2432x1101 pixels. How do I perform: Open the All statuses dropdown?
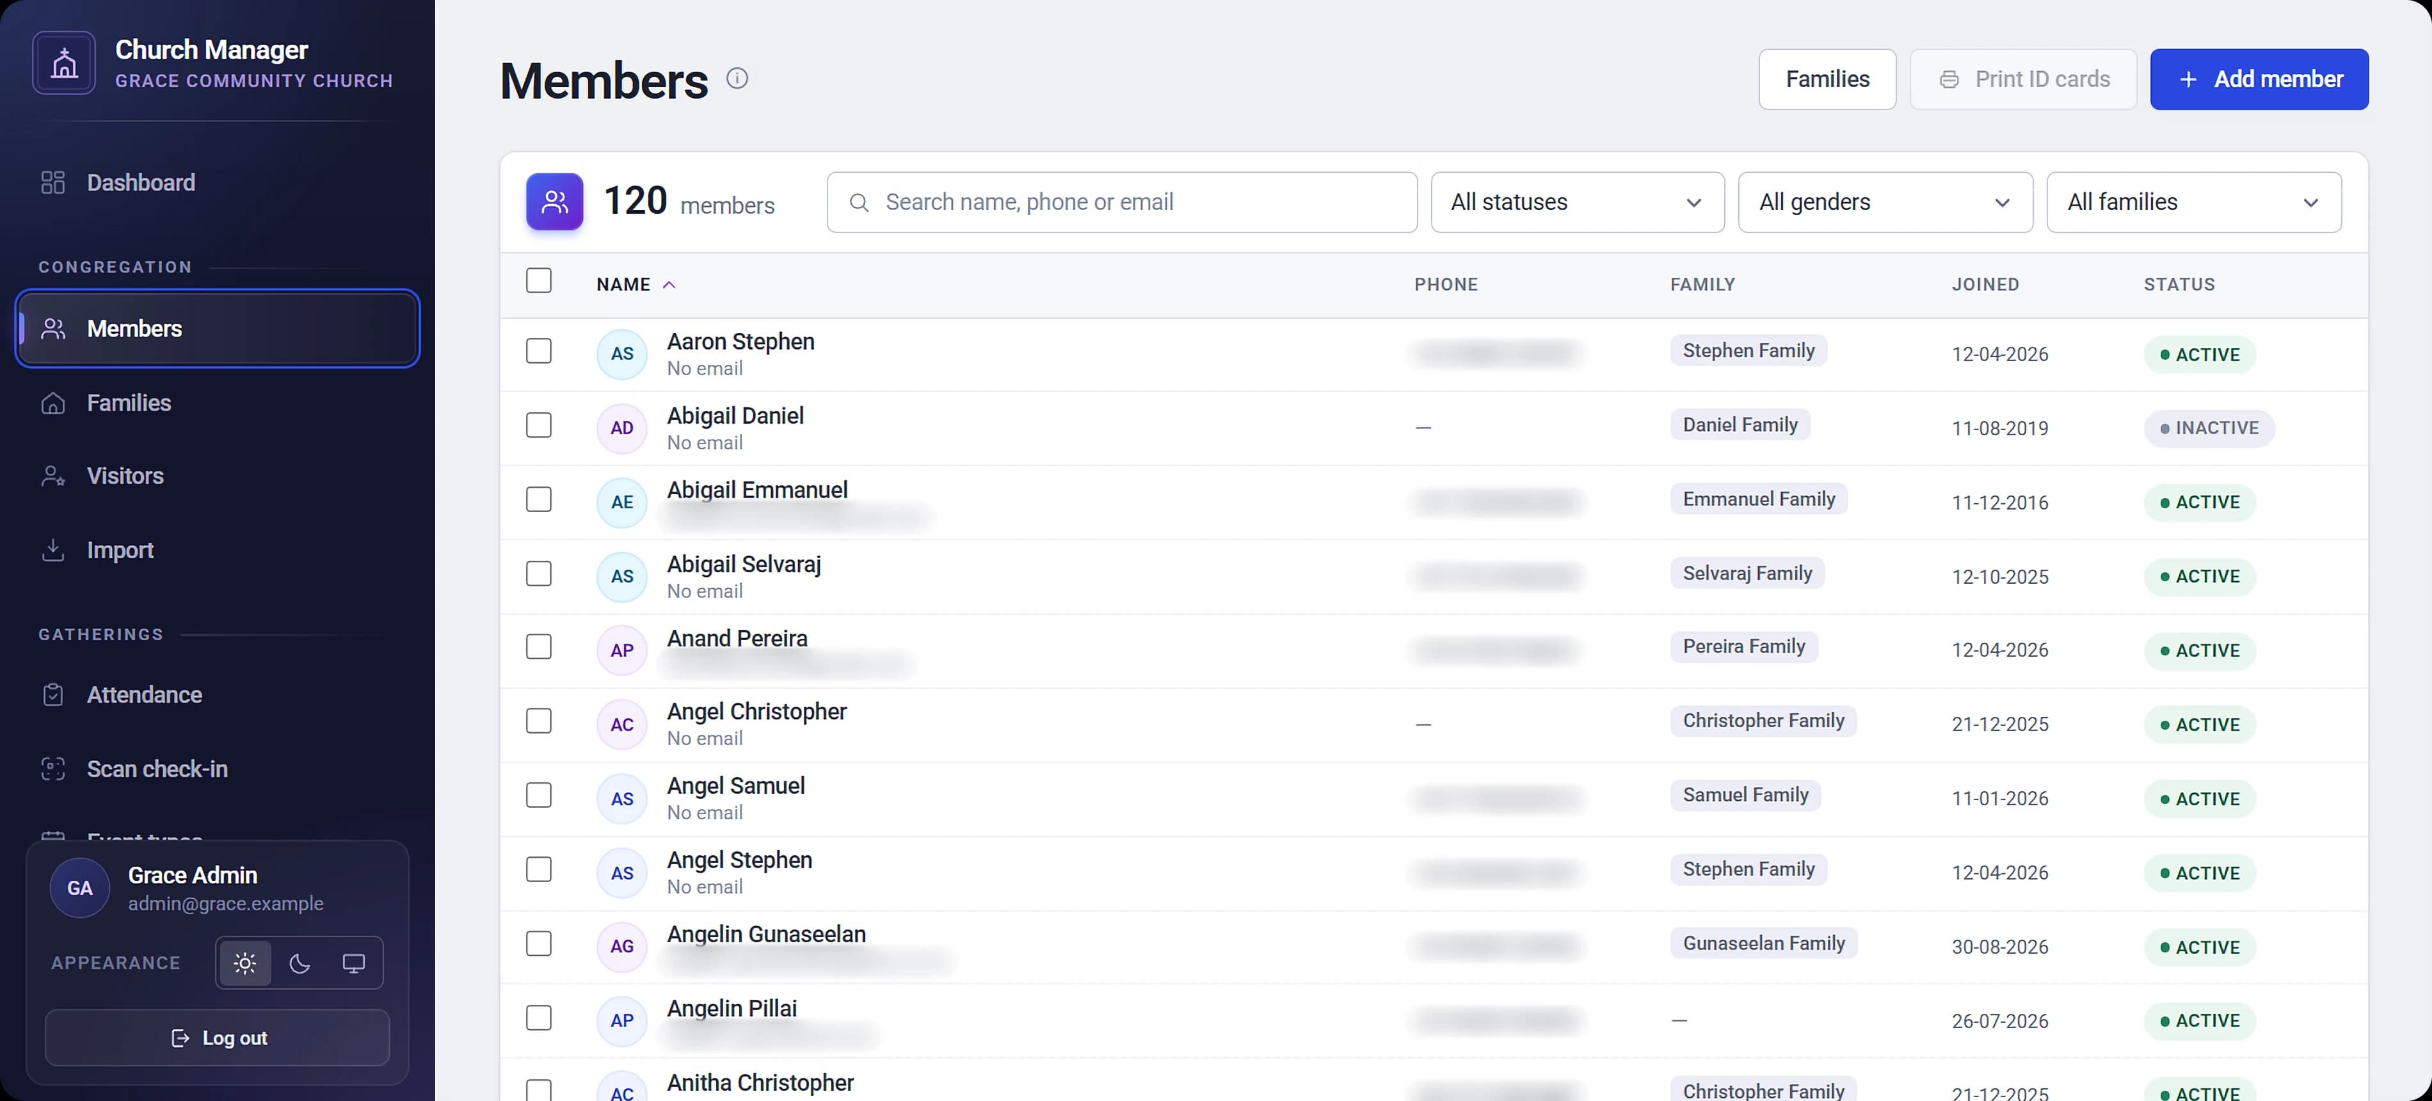click(x=1578, y=202)
